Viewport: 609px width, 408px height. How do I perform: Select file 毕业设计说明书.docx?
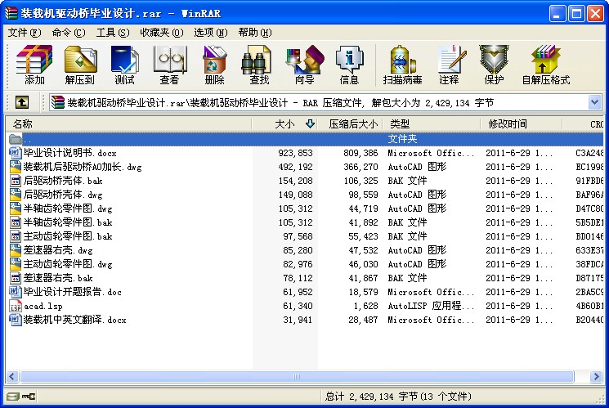coord(70,153)
